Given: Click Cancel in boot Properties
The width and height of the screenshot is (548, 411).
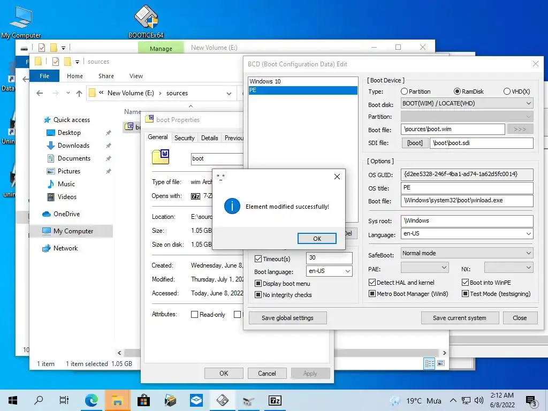Looking at the screenshot, I should pyautogui.click(x=267, y=373).
